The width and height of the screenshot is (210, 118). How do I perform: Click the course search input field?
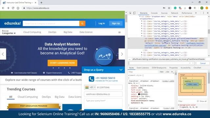pos(51,23)
